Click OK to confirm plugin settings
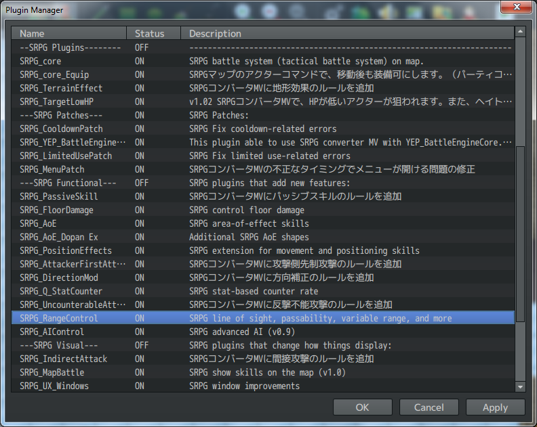The width and height of the screenshot is (537, 427). pos(362,407)
